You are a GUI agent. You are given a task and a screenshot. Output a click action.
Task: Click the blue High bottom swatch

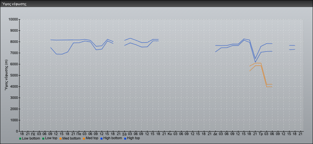coord(101,139)
